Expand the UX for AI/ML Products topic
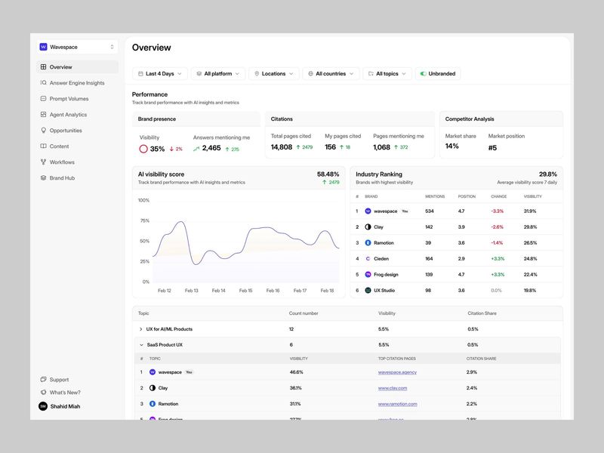Viewport: 604px width, 453px height. tap(141, 328)
